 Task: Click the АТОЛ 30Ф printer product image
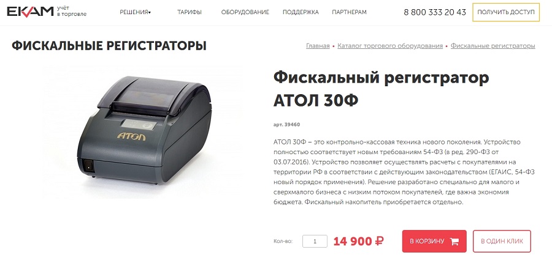click(142, 131)
